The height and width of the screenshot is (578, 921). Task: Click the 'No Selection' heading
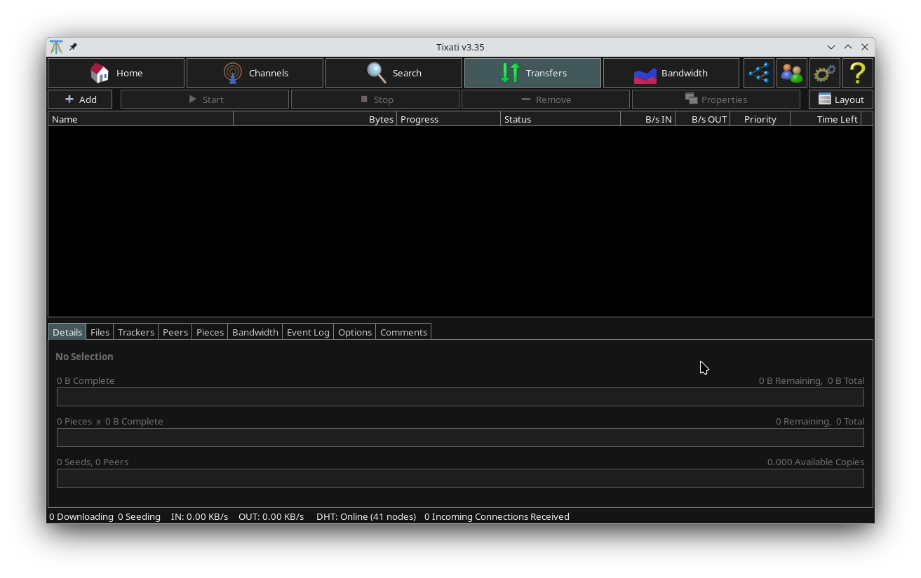[84, 357]
